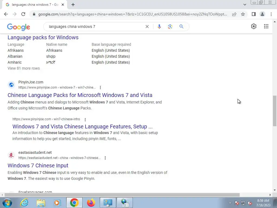Screen dimensions: 277x208
Task: Click the scroll-right arrow of horizontal scrollbar
Action: tap(270, 195)
